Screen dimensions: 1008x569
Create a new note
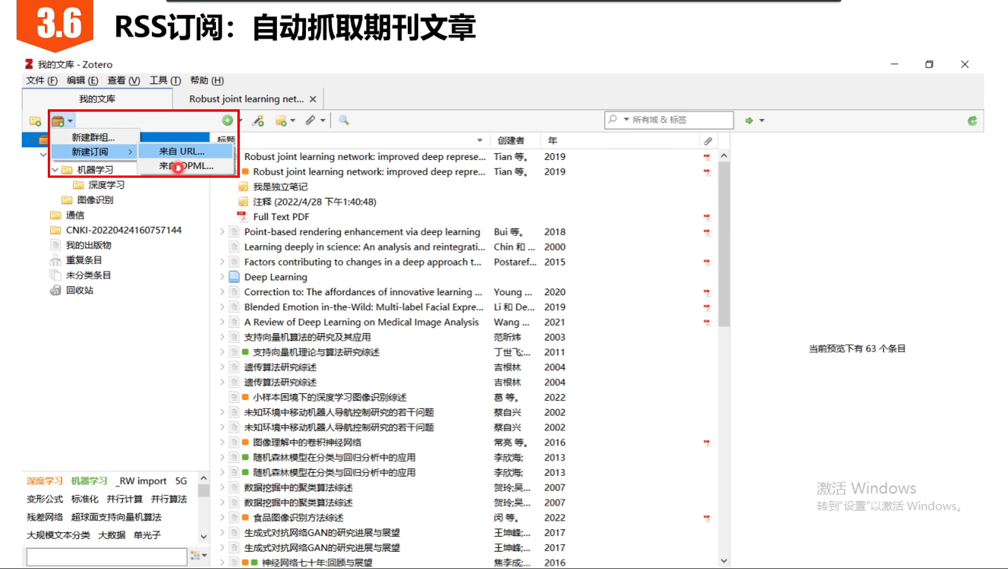[x=280, y=121]
